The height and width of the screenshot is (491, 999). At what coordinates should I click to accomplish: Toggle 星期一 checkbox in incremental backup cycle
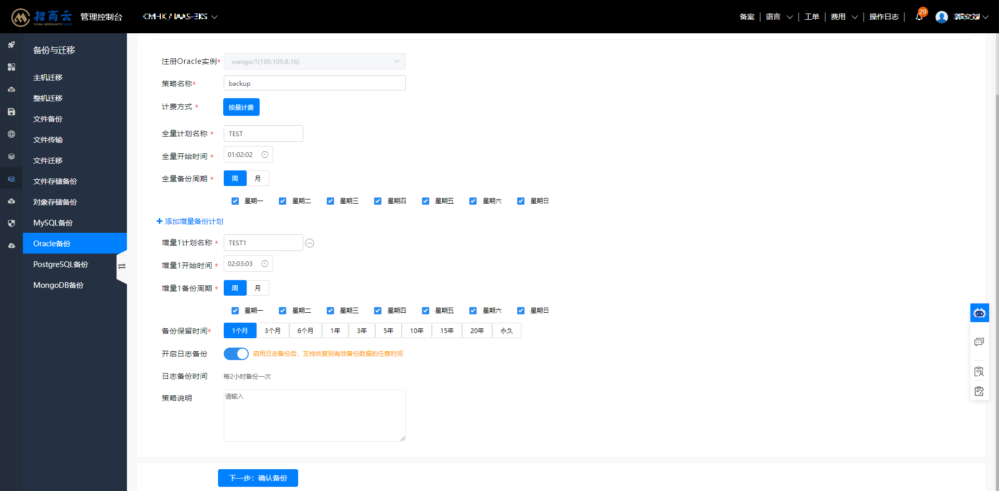coord(235,311)
